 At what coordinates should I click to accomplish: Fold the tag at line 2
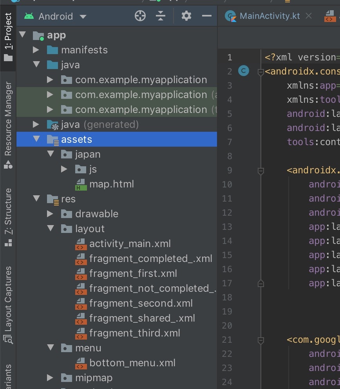[x=261, y=72]
